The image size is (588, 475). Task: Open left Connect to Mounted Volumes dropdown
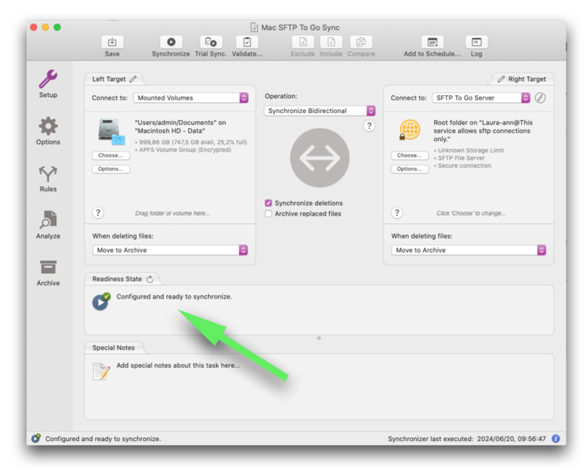click(x=191, y=98)
